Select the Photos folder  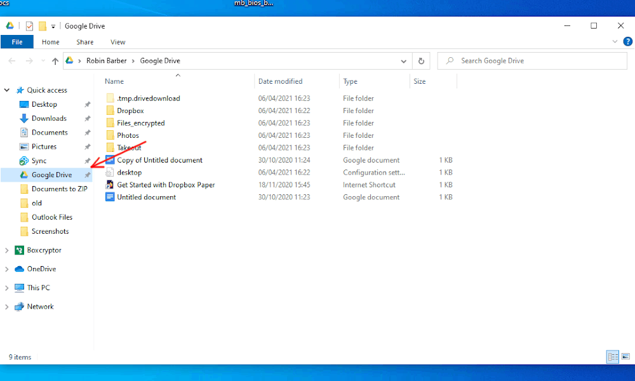128,135
